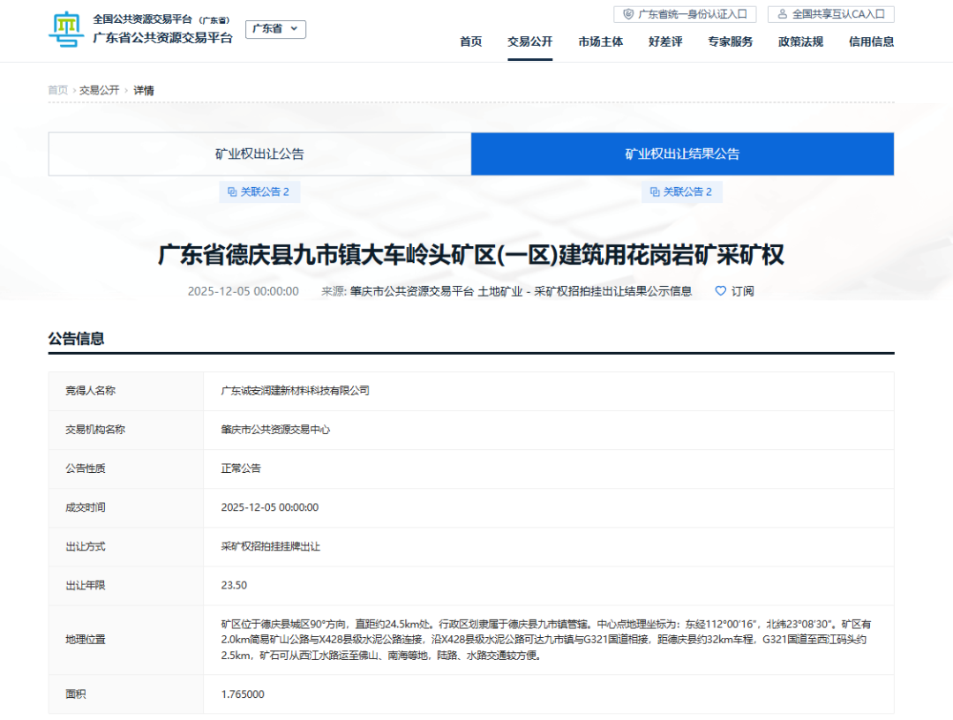
Task: Open the 广东省 region dropdown
Action: (x=275, y=29)
